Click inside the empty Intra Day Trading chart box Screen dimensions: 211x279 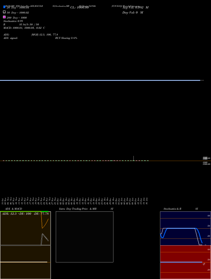click(x=84, y=237)
